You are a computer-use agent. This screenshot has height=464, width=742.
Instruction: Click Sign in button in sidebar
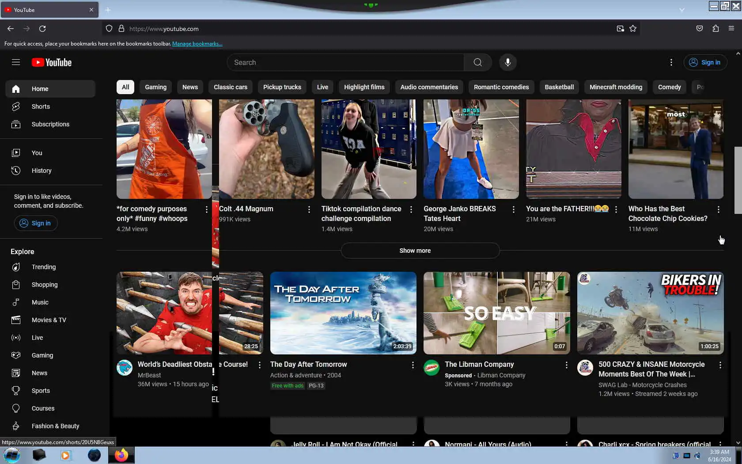[x=36, y=223]
